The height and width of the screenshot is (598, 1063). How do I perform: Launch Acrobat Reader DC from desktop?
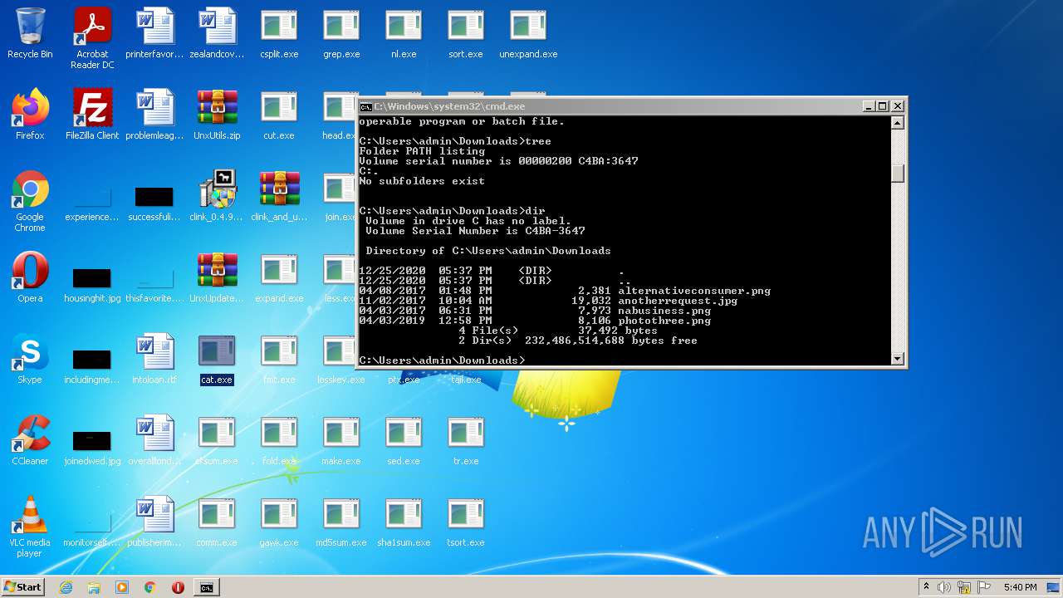coord(92,38)
